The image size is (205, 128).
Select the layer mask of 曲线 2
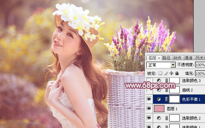(x=174, y=90)
